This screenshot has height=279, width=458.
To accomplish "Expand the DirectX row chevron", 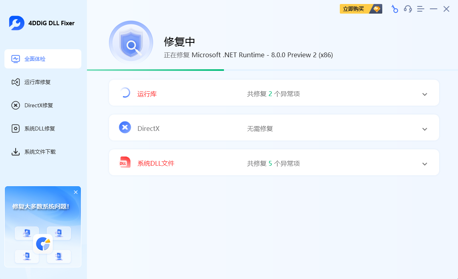I will (x=425, y=129).
